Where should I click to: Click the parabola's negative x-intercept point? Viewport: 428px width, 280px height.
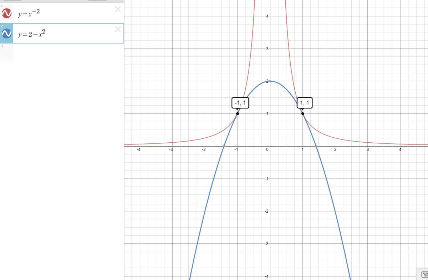point(224,146)
